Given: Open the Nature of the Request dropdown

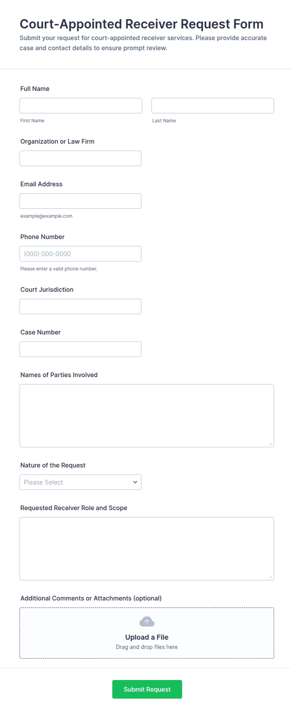Looking at the screenshot, I should (80, 482).
